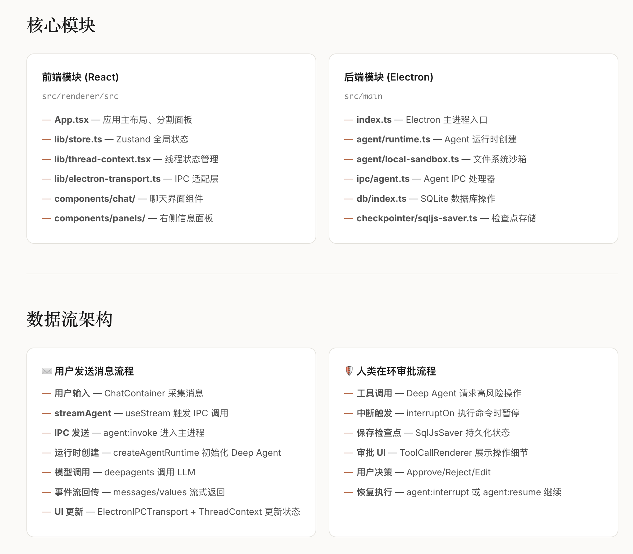Screen dimensions: 633x554
Task: Select components/chat/ list item
Action: pos(95,199)
